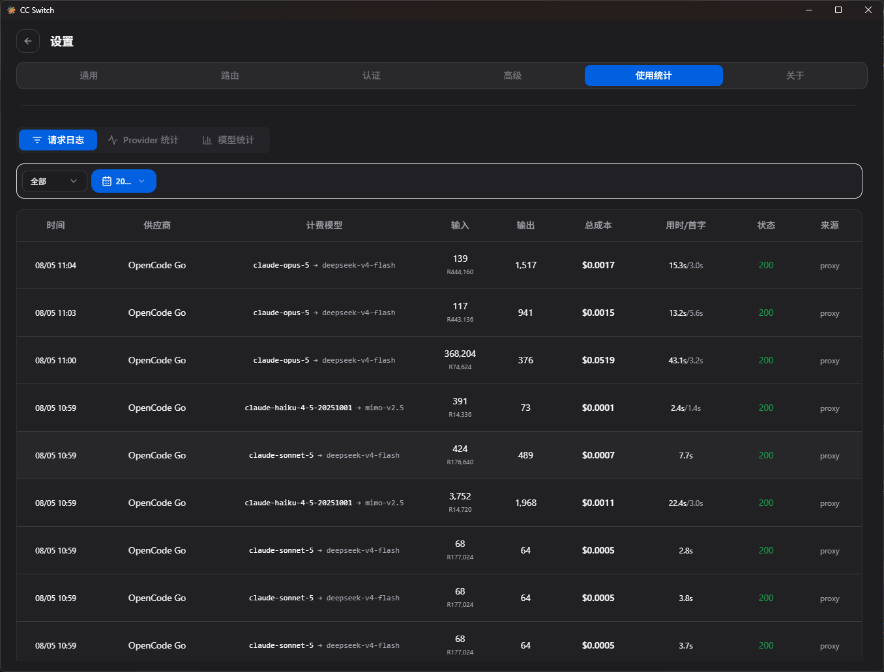884x672 pixels.
Task: Go to the 高级 tab
Action: (x=512, y=76)
